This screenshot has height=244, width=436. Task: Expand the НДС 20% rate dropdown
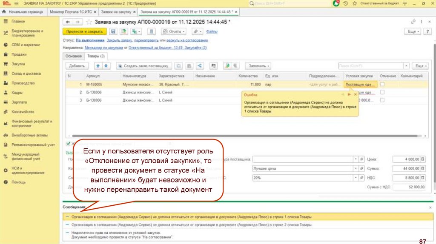pyautogui.click(x=356, y=178)
